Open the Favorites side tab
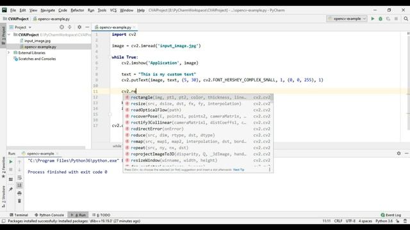 tap(3, 167)
